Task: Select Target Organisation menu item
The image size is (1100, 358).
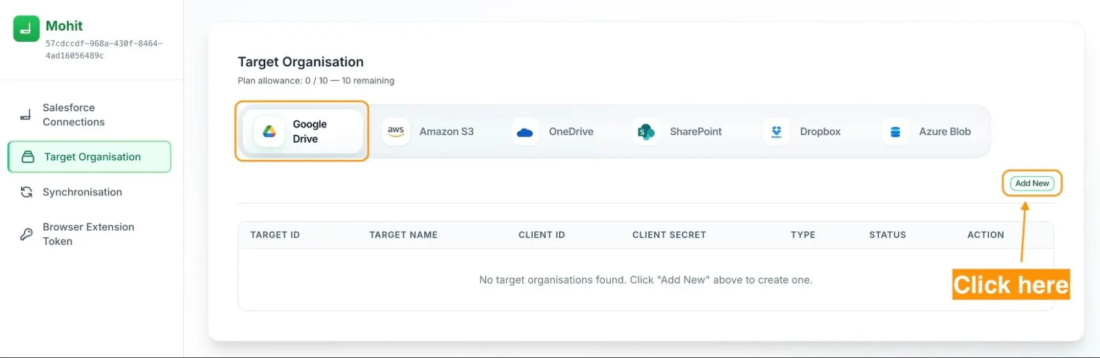Action: tap(90, 157)
